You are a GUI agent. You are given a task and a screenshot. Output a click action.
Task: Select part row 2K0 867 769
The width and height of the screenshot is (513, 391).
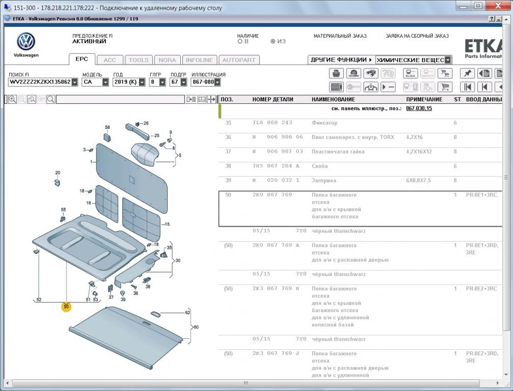point(361,209)
